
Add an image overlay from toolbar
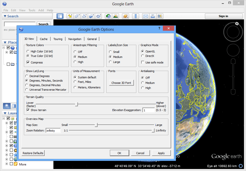tap(91, 16)
